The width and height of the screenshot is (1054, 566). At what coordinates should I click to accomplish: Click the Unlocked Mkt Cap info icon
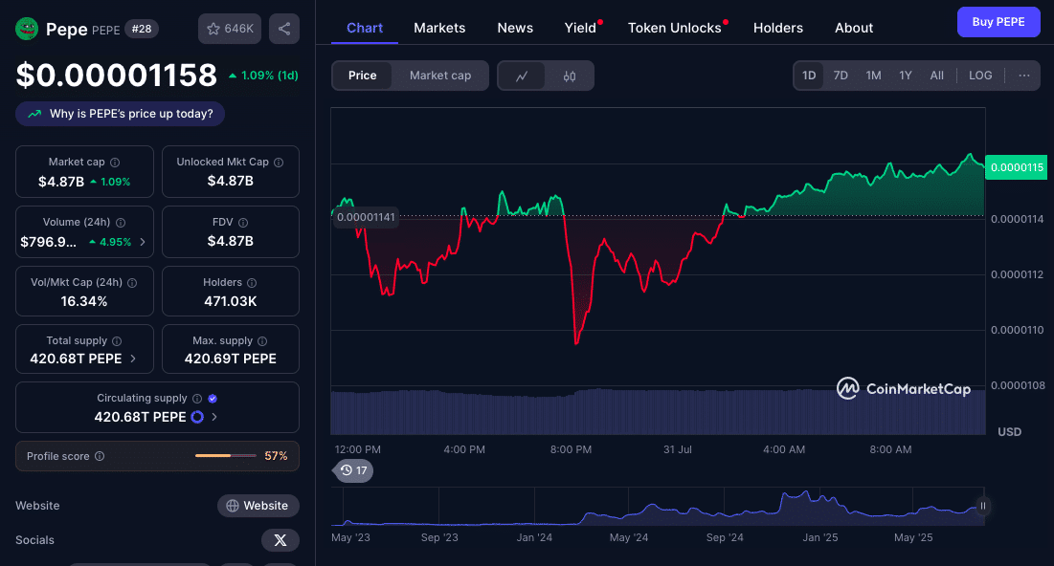[279, 163]
